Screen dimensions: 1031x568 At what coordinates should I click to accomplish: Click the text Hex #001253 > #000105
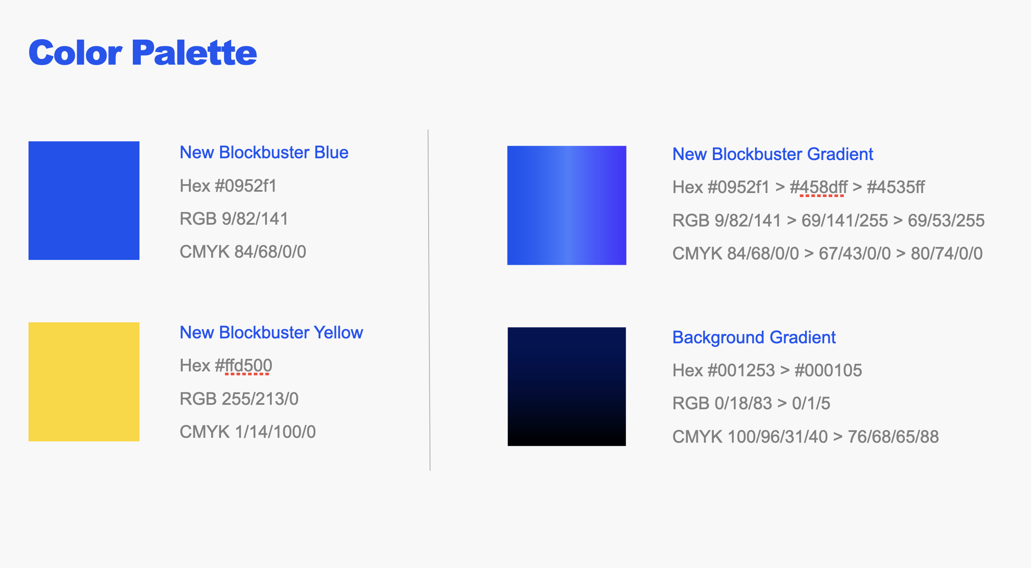(767, 370)
